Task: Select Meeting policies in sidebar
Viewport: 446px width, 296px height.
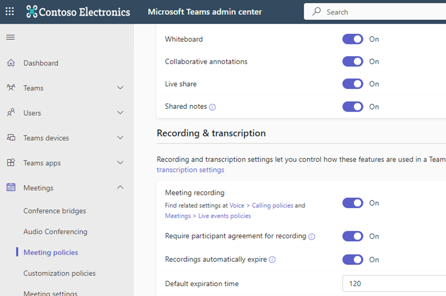Action: point(50,252)
